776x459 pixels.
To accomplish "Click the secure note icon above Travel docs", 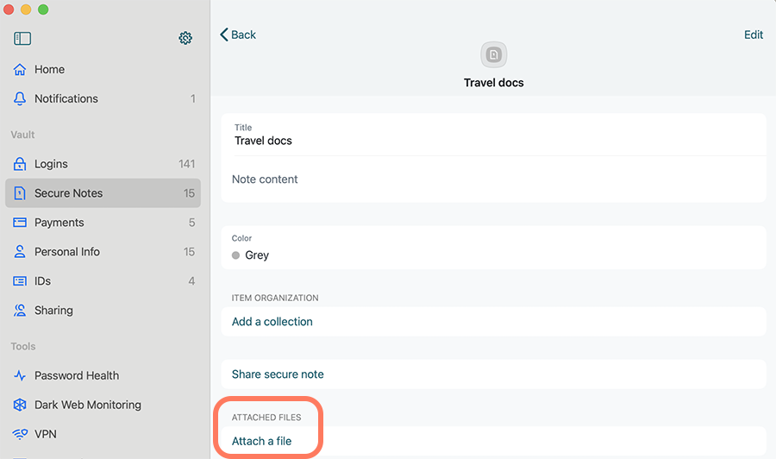I will pyautogui.click(x=493, y=54).
